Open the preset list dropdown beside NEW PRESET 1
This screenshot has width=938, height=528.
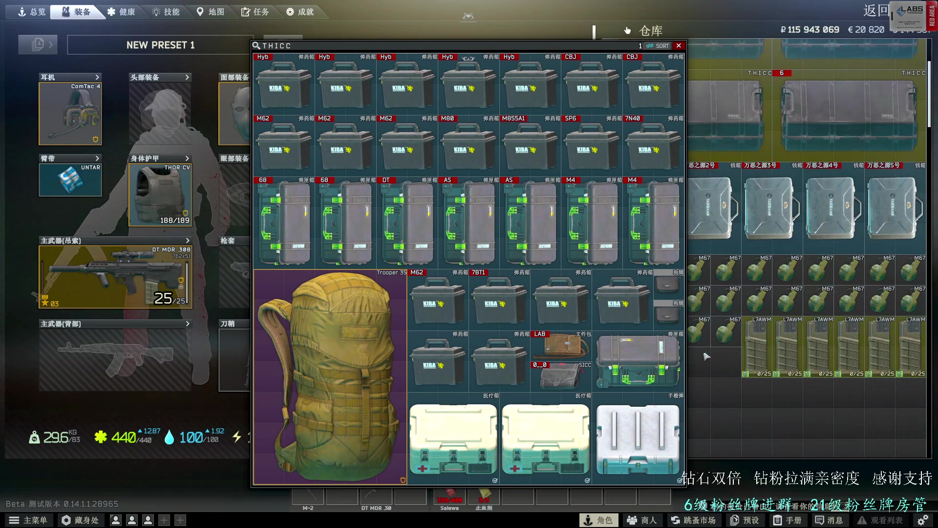(x=38, y=45)
